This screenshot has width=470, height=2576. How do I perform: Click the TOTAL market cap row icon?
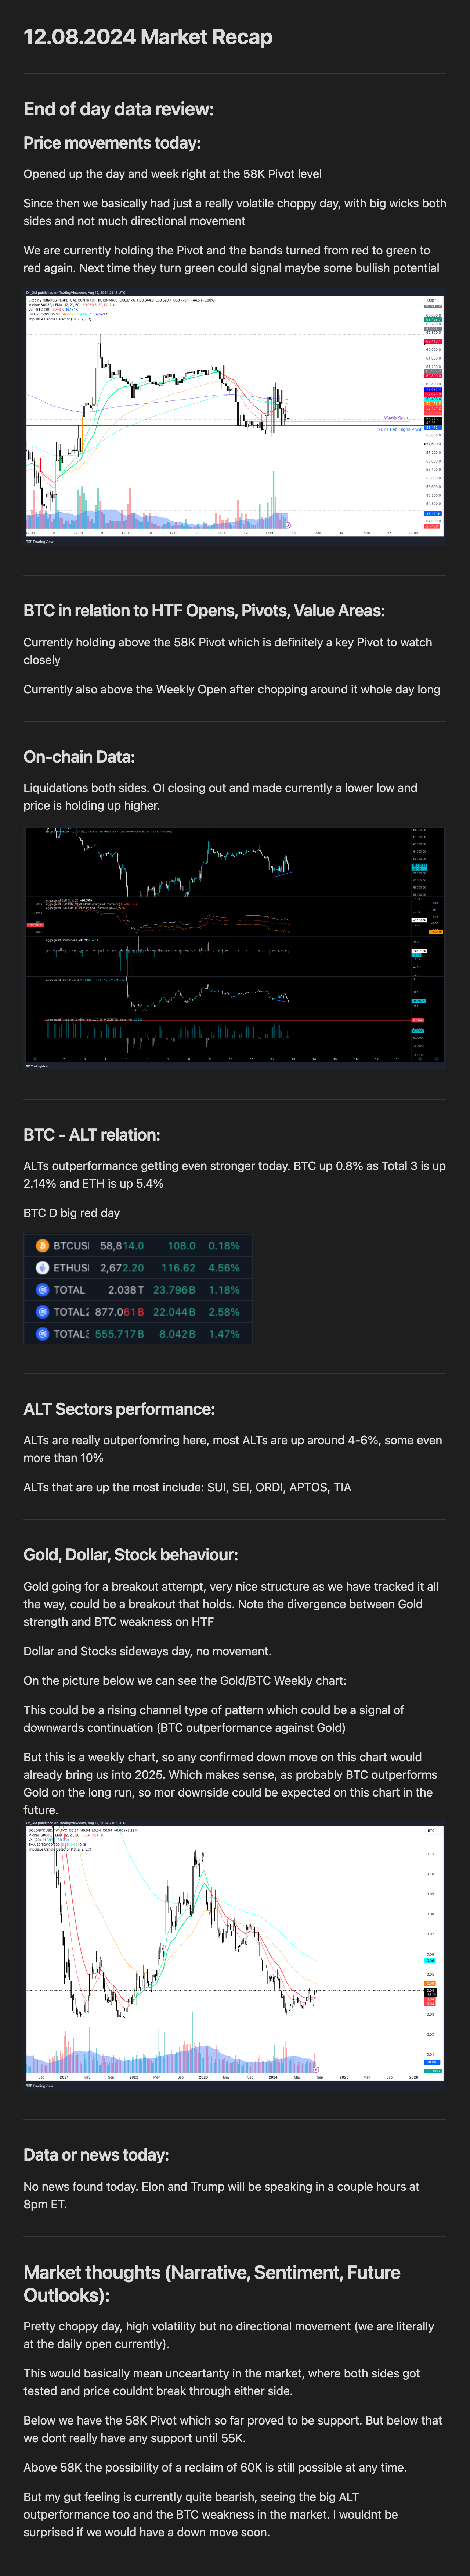[42, 1290]
